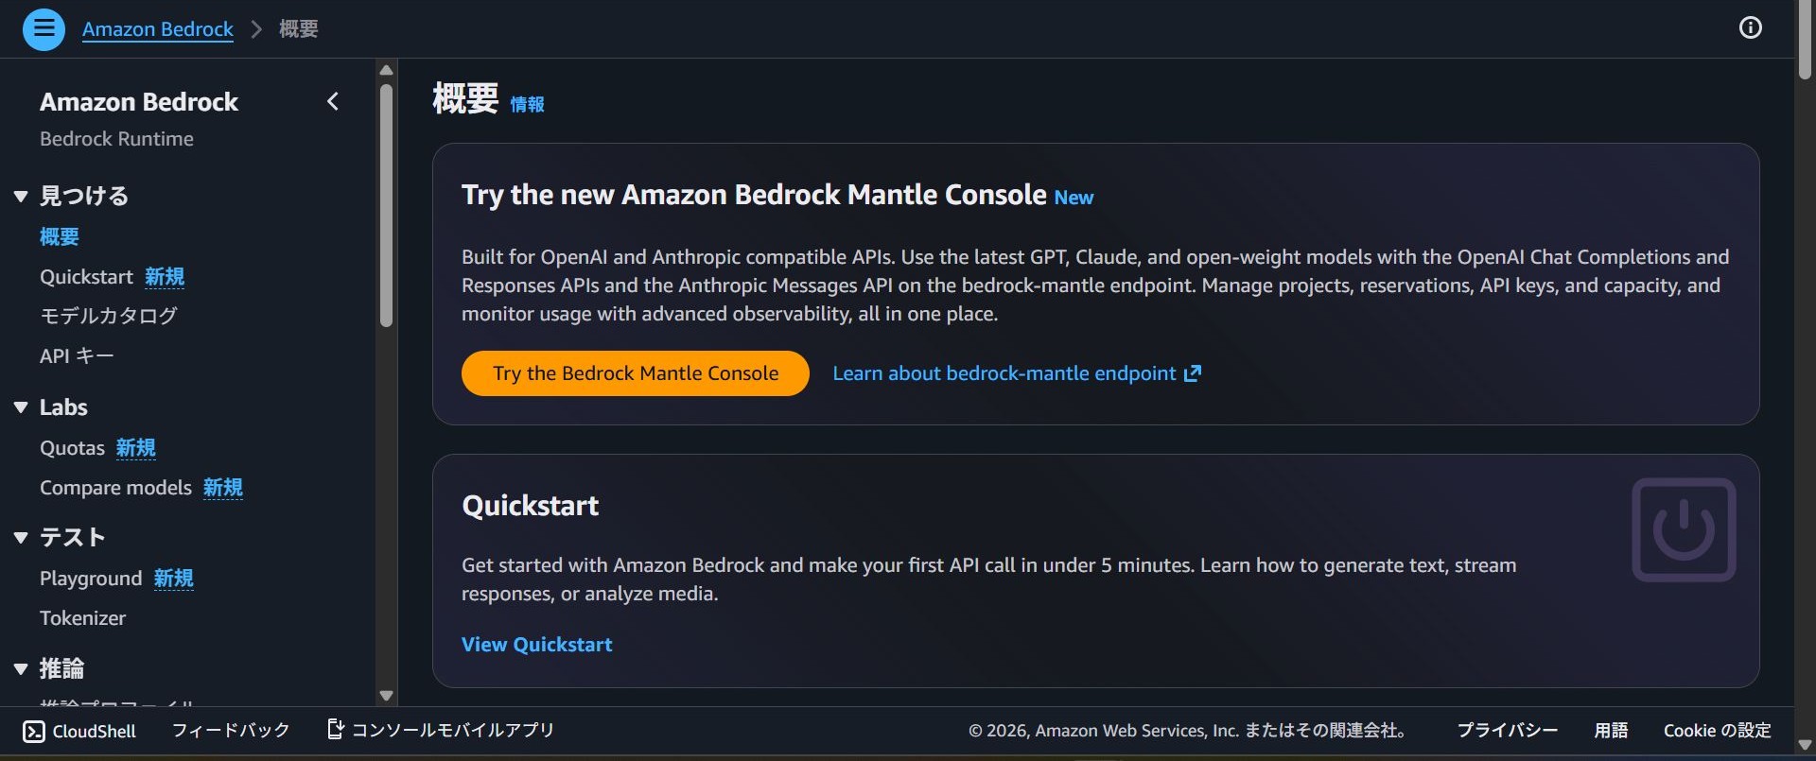The image size is (1816, 761).
Task: Click the 新規 badge beside Quickstart
Action: 165,277
